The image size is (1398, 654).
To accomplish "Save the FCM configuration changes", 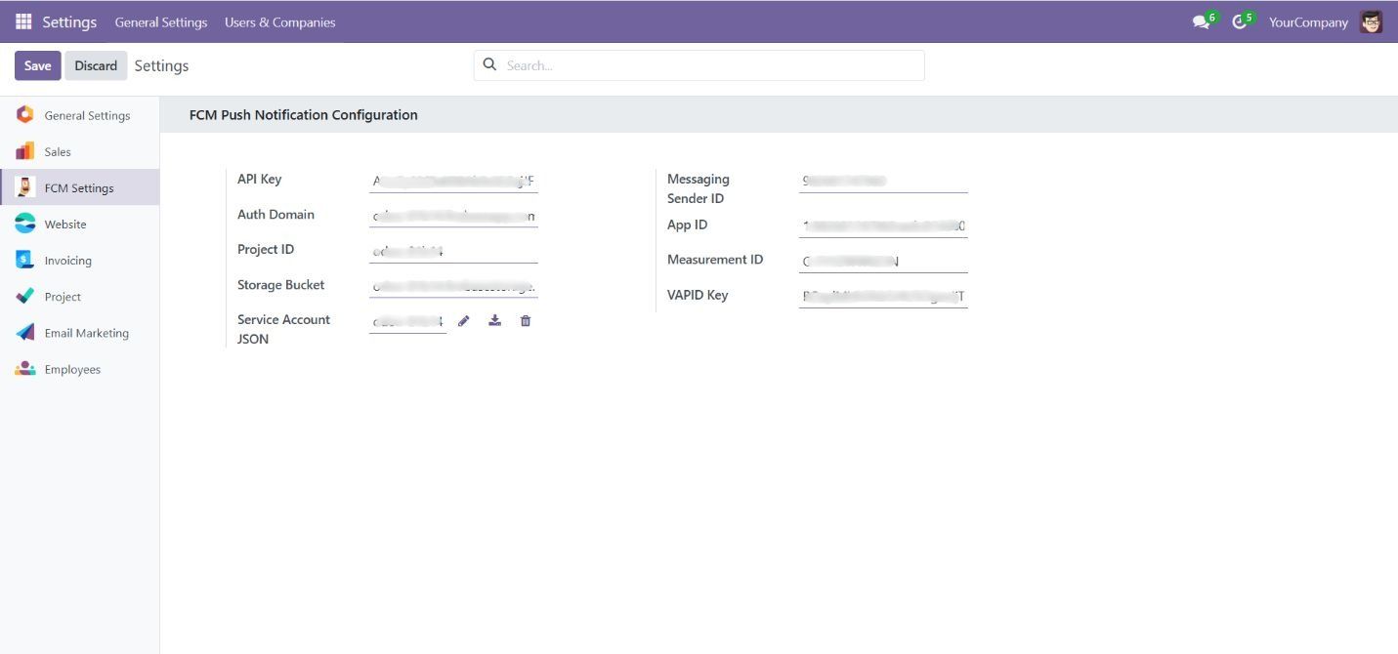I will click(x=37, y=65).
